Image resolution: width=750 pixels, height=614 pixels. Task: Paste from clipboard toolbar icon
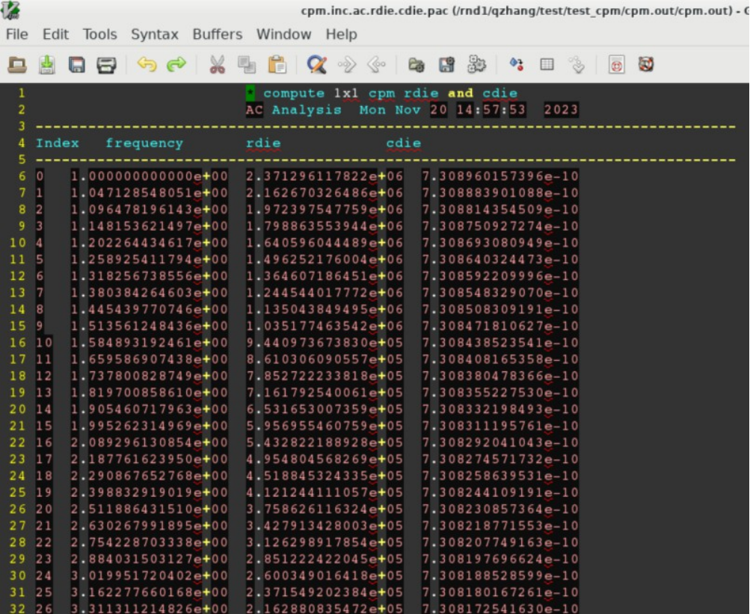[x=277, y=64]
